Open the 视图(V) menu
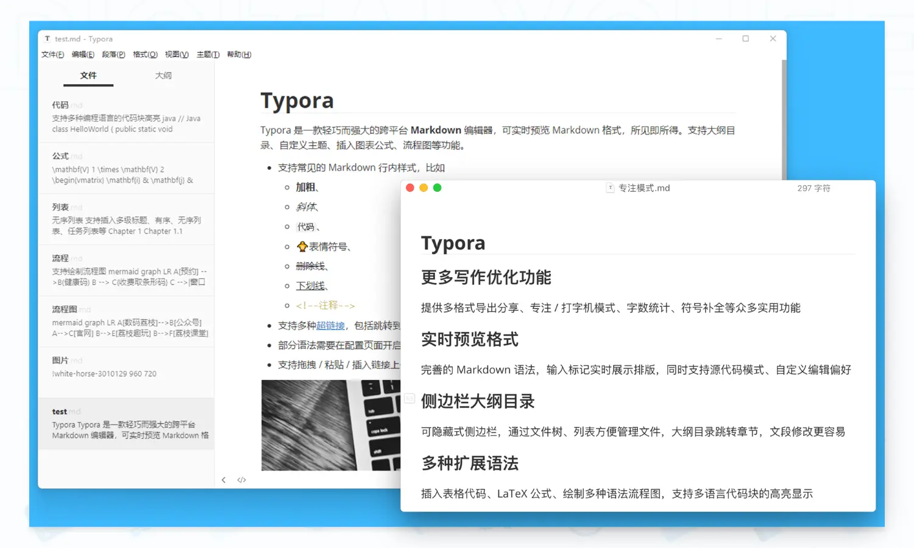This screenshot has height=548, width=914. pos(176,54)
